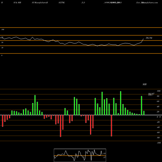Click the -40 label on MR axis

pos(158,127)
